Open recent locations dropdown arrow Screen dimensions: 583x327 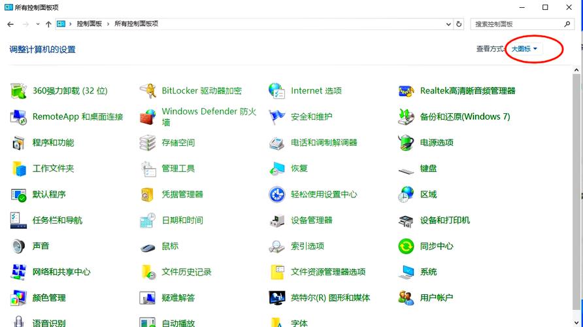(37, 24)
